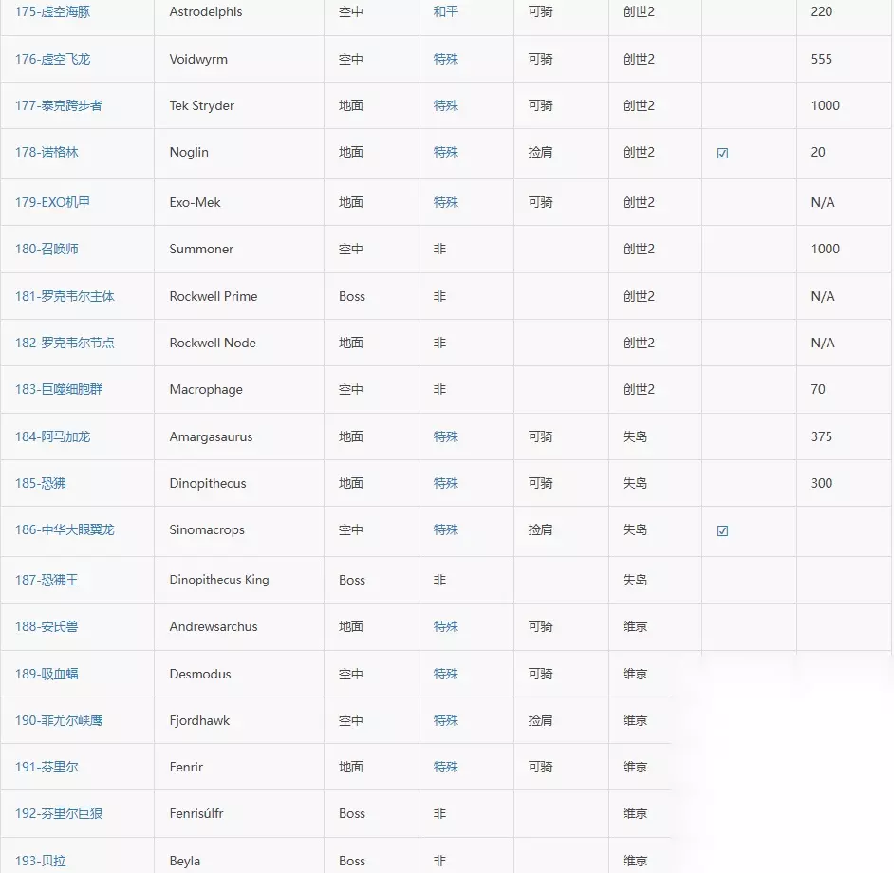Click the 特殊 link in Amargasaurus row
Viewport: 894px width, 873px height.
tap(446, 436)
